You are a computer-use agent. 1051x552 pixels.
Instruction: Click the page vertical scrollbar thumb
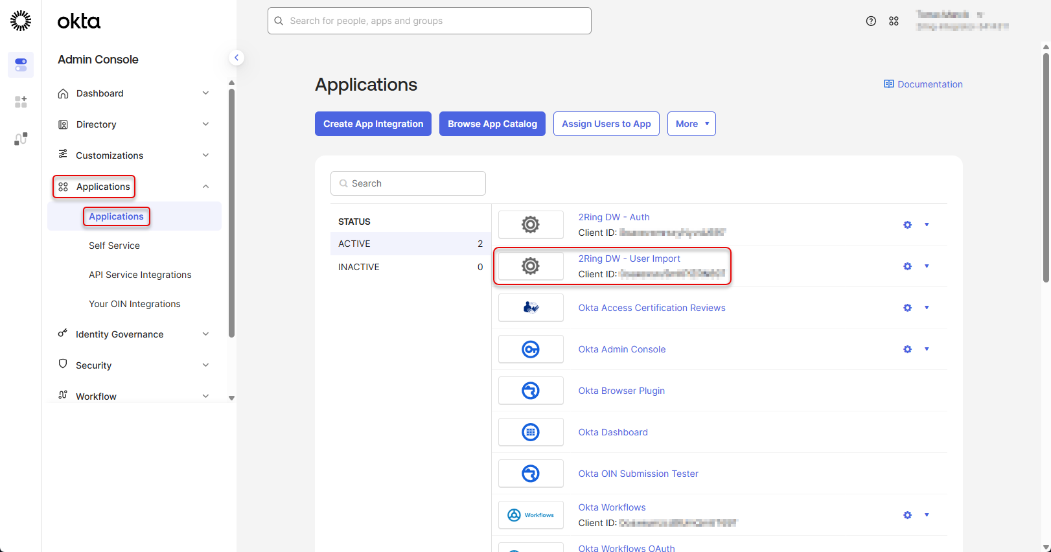[x=1046, y=168]
